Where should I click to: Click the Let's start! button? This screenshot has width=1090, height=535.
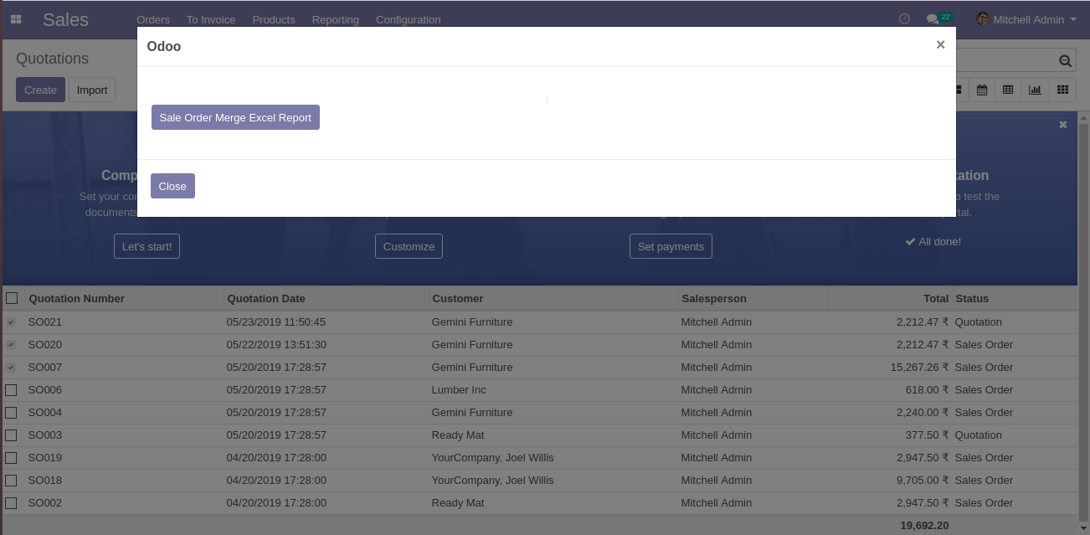click(147, 246)
